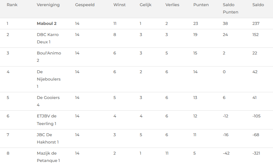Image resolution: width=273 pixels, height=164 pixels.
Task: Select the Vereniging column header
Action: [x=48, y=5]
